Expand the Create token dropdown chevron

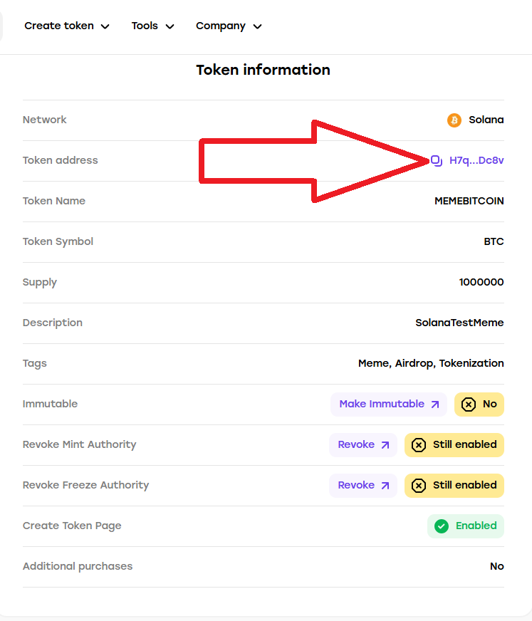coord(105,26)
